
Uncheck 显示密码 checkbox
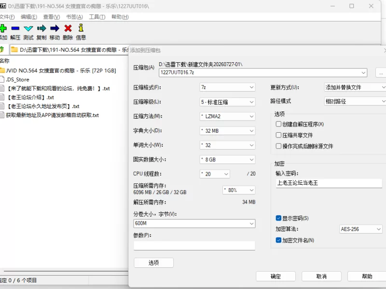tap(278, 218)
